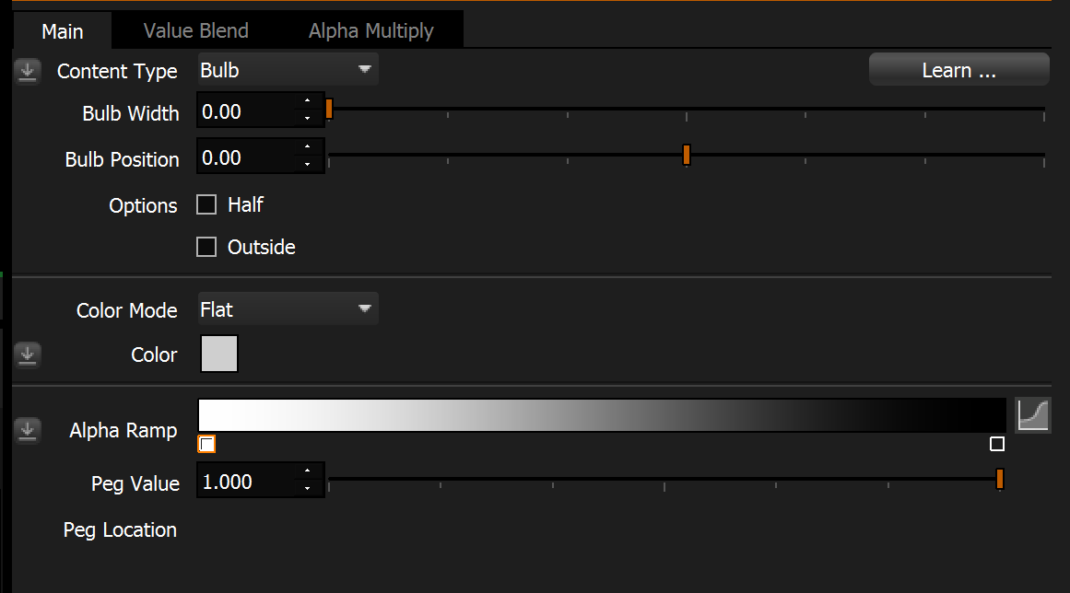The width and height of the screenshot is (1070, 593).
Task: Click the download arrow icon beside Alpha Ramp
Action: [x=28, y=430]
